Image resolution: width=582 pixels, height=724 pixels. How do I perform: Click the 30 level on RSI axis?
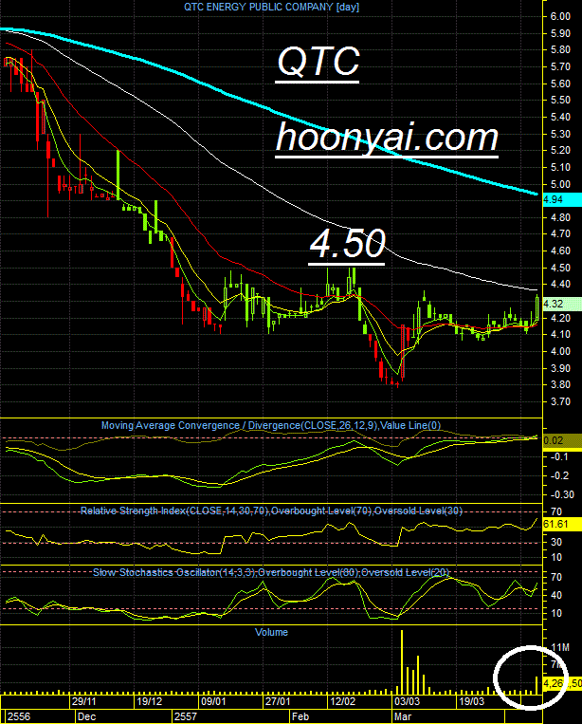tap(556, 542)
